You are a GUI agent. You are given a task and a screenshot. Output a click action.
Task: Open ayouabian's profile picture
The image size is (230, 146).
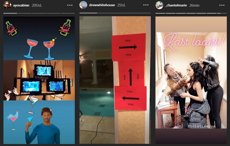[7, 5]
